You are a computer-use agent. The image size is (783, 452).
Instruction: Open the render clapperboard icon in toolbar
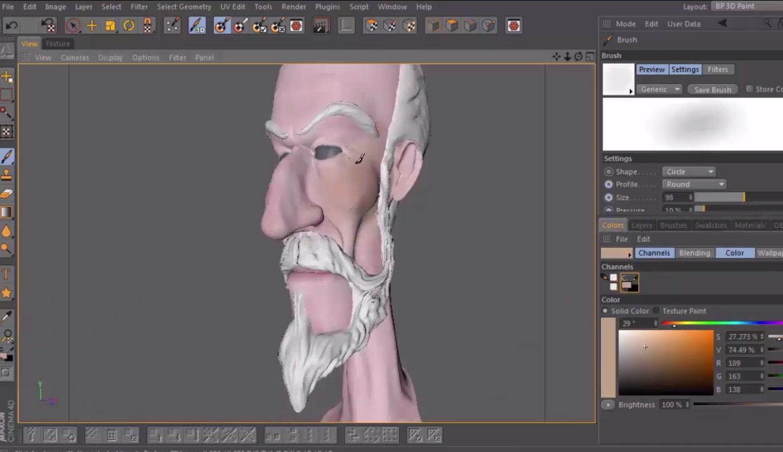coord(320,26)
